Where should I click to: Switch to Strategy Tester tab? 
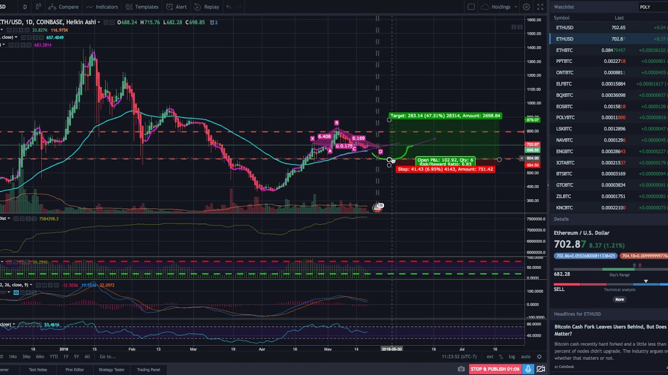[x=112, y=370]
